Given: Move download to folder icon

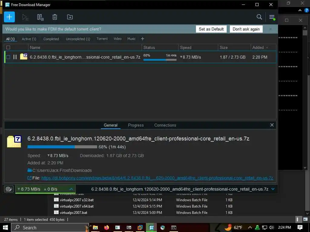Looking at the screenshot, I should tap(70, 17).
